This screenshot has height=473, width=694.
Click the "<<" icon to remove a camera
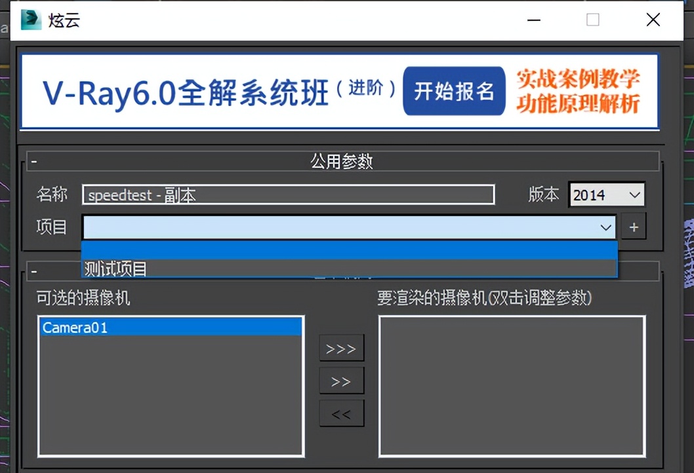(x=341, y=413)
